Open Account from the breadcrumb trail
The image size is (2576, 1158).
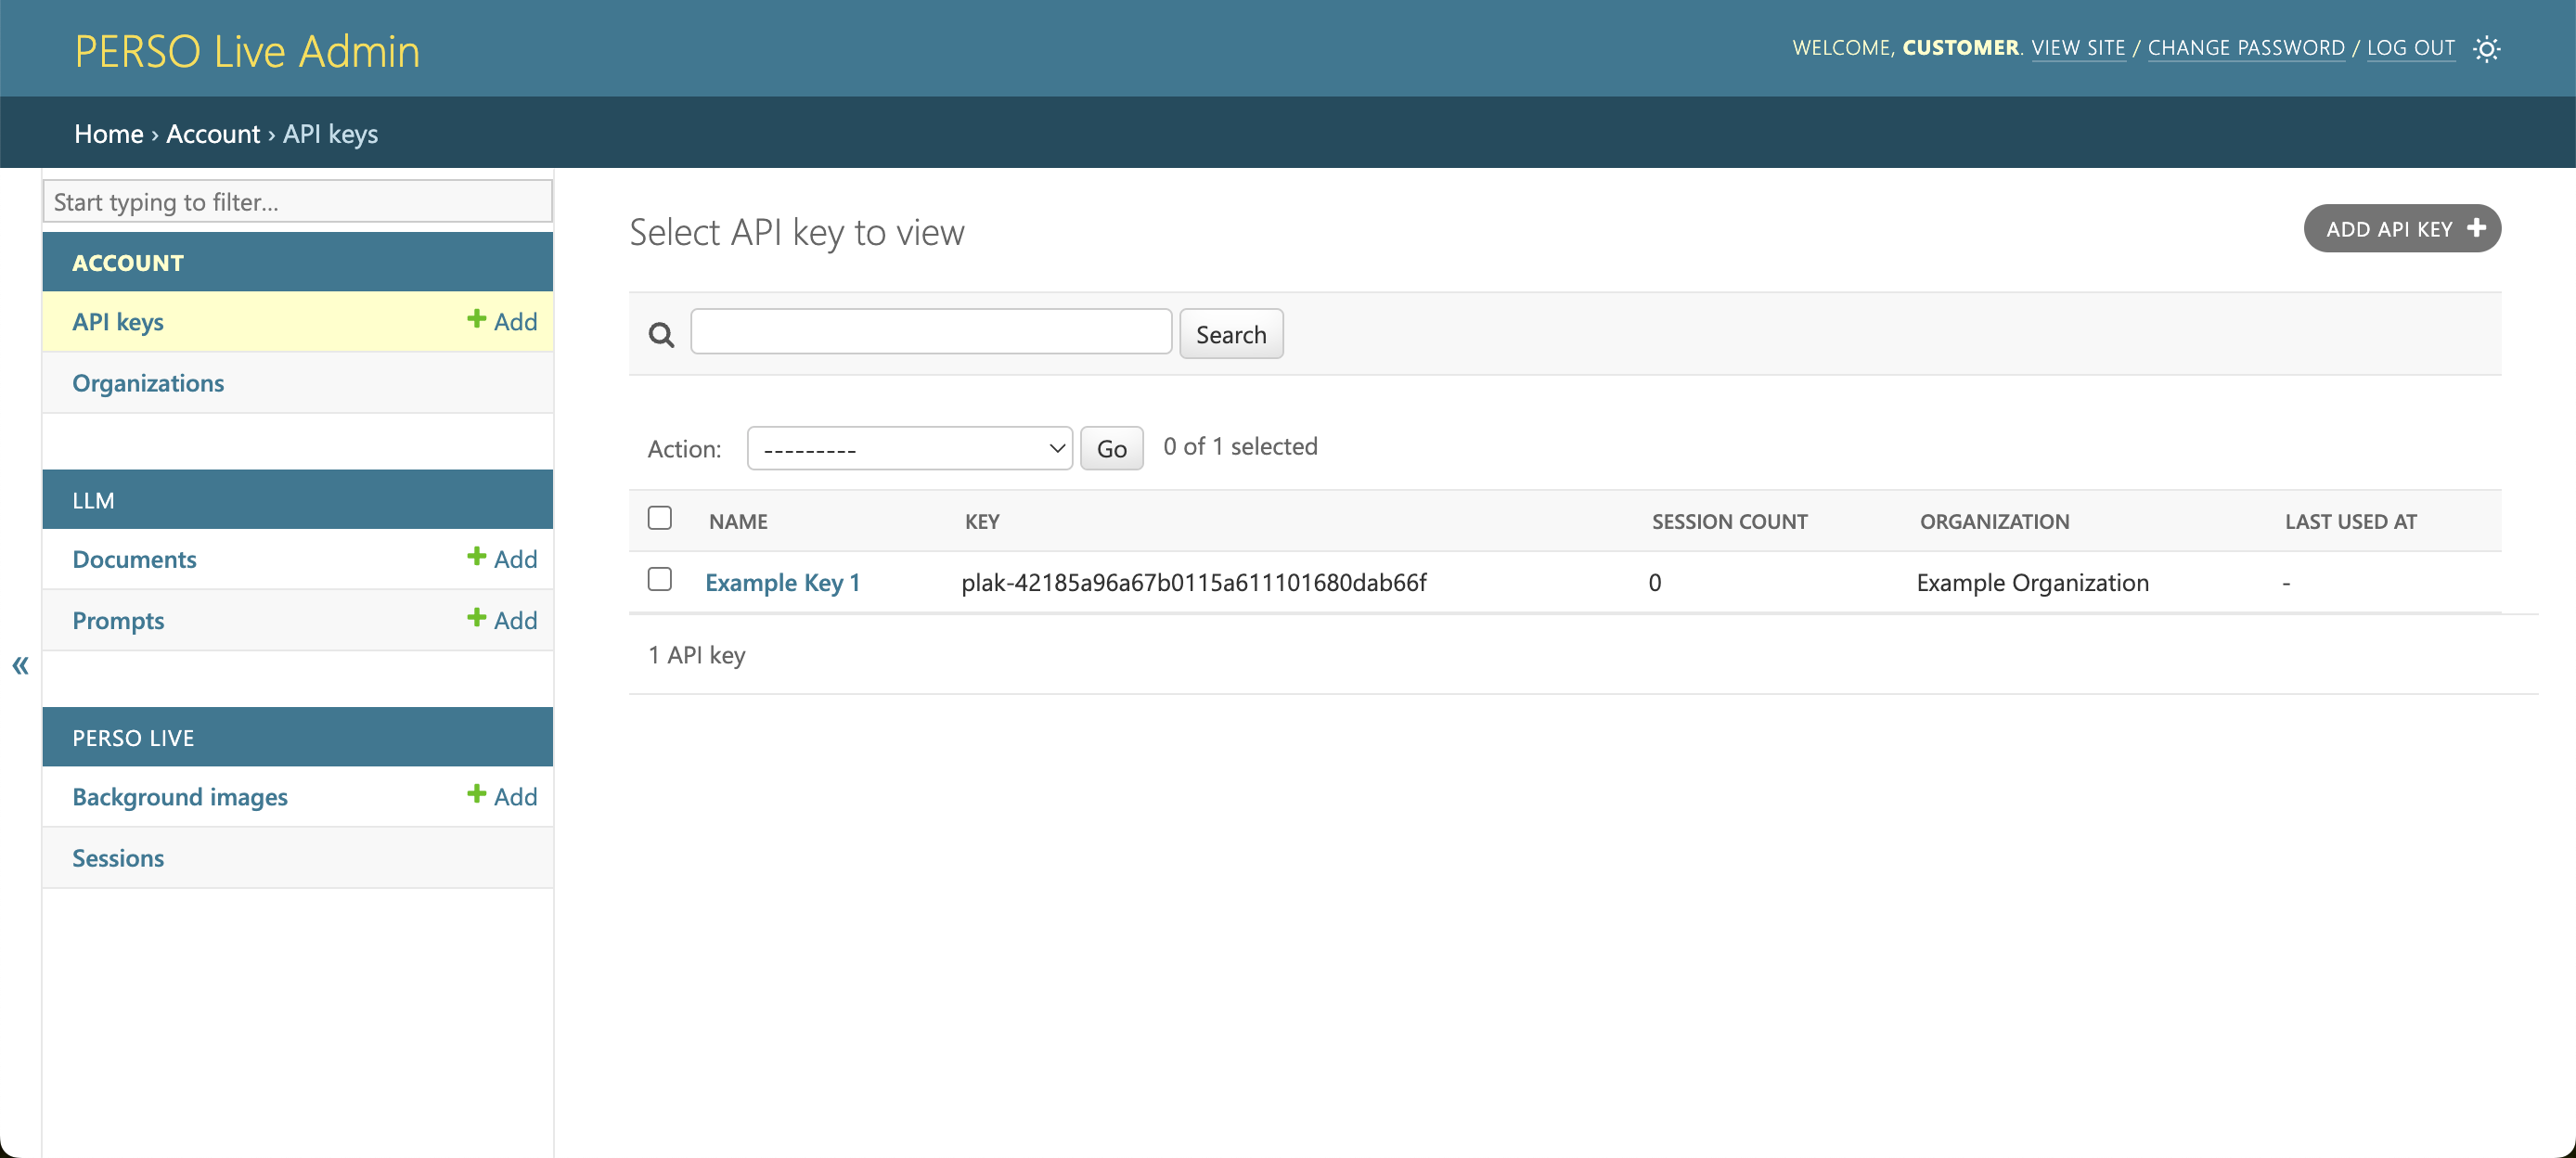click(x=213, y=133)
